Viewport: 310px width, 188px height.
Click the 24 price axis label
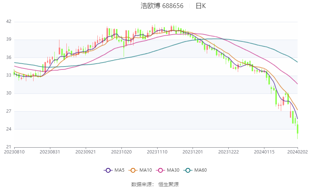point(9,129)
